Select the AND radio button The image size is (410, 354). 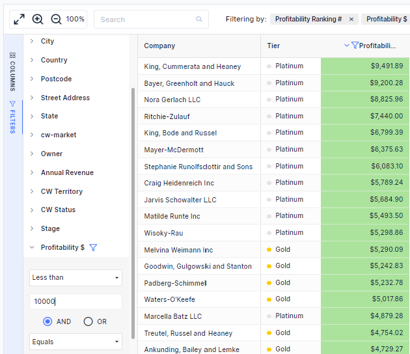coord(48,321)
